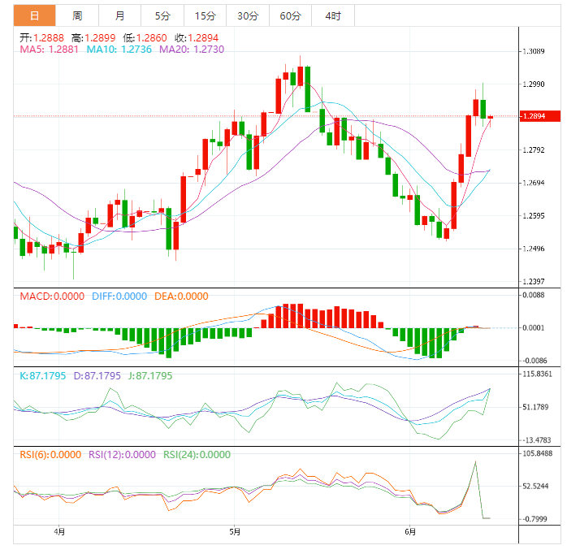Click the K:87.1795 KDJ label
This screenshot has width=567, height=554.
coord(43,376)
